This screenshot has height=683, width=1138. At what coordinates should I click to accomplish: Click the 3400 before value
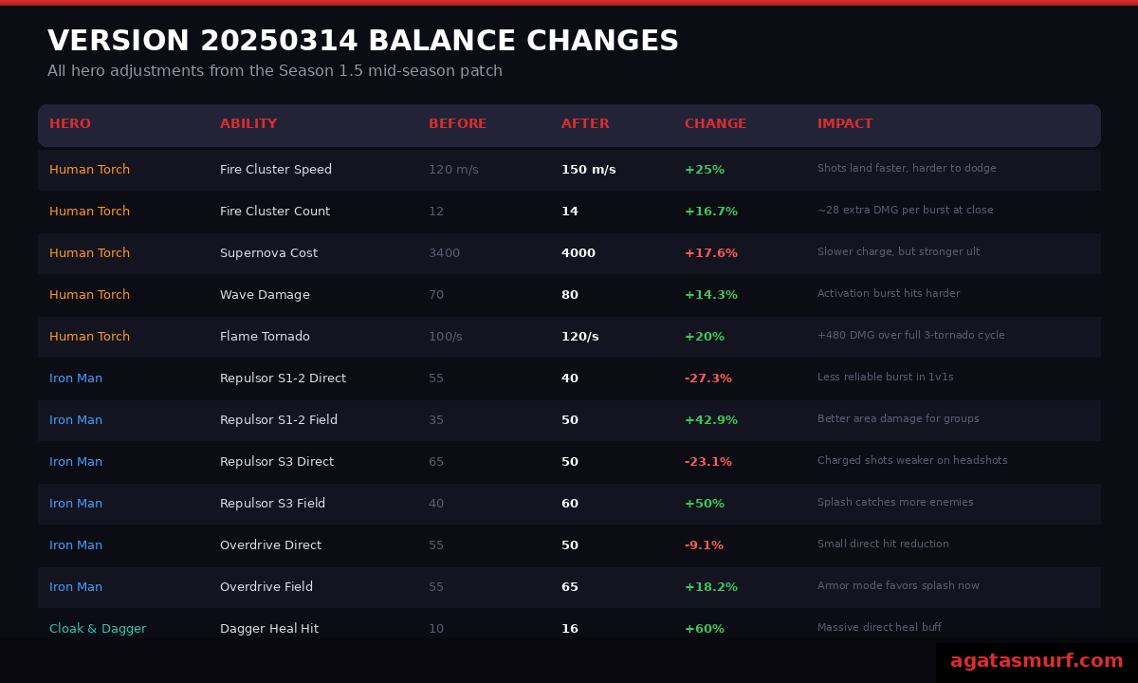tap(444, 253)
